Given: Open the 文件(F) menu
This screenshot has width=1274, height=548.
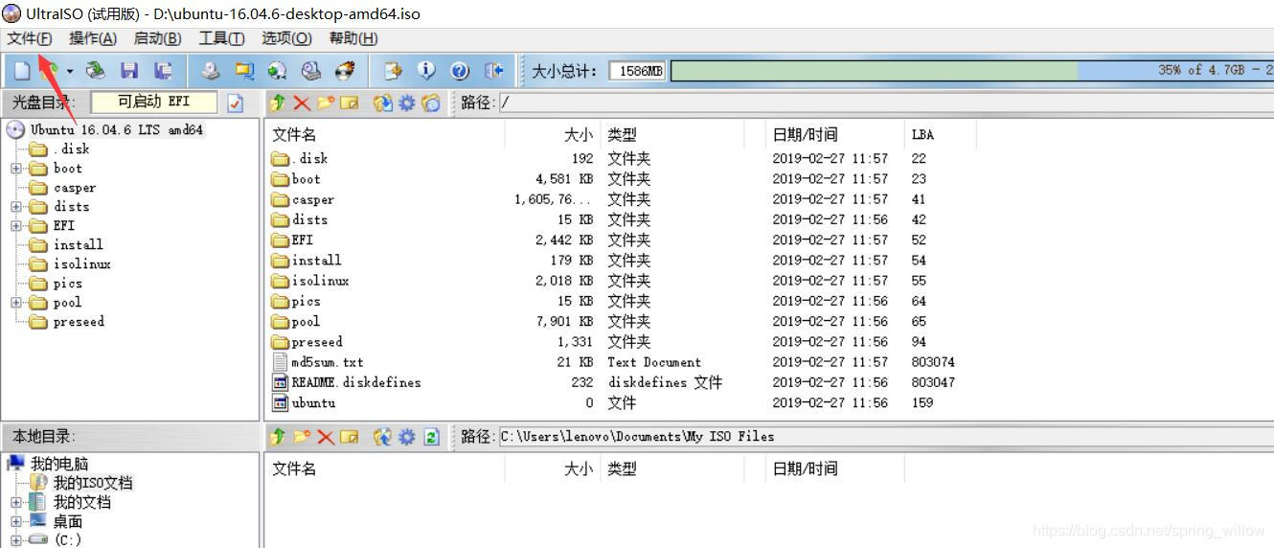Looking at the screenshot, I should (x=30, y=38).
